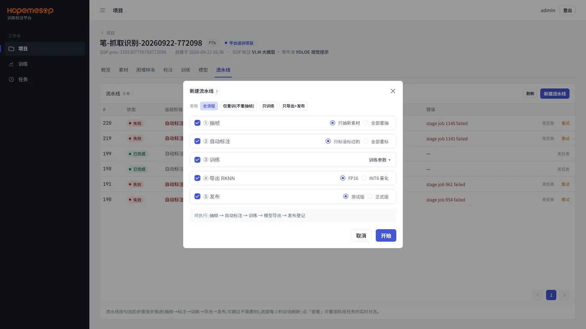
Task: Click the Hopemesop logo
Action: 30,11
